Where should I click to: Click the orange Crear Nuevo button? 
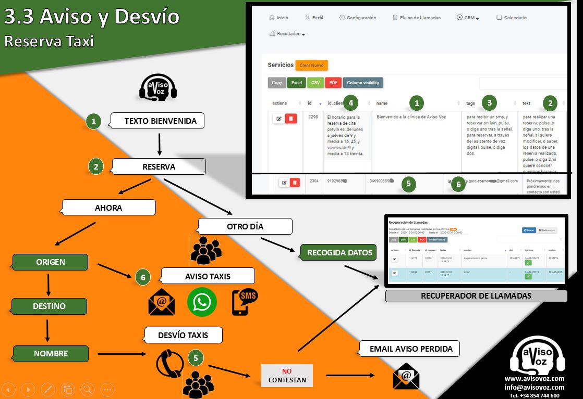pos(311,66)
